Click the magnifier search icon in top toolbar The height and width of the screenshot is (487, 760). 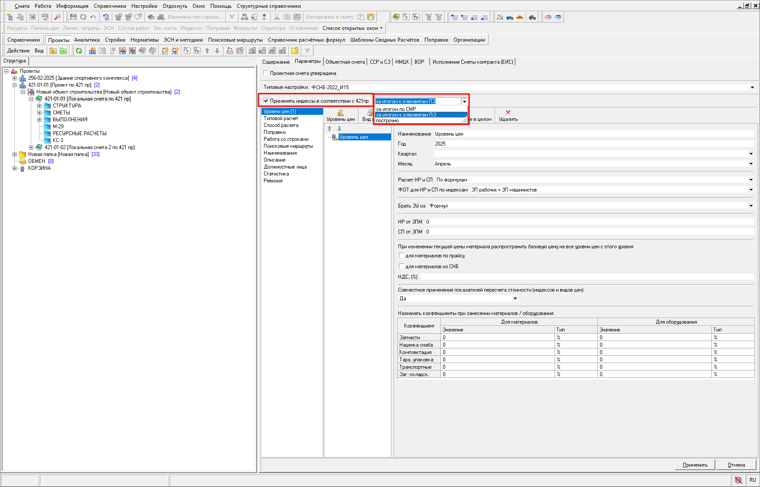[57, 17]
